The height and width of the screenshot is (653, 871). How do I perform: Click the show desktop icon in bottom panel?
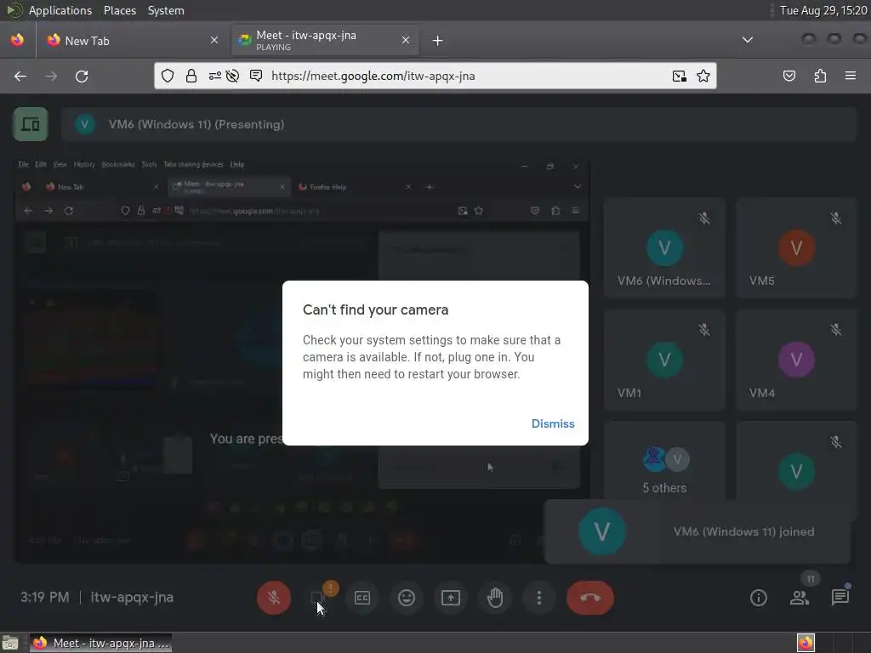tap(10, 643)
